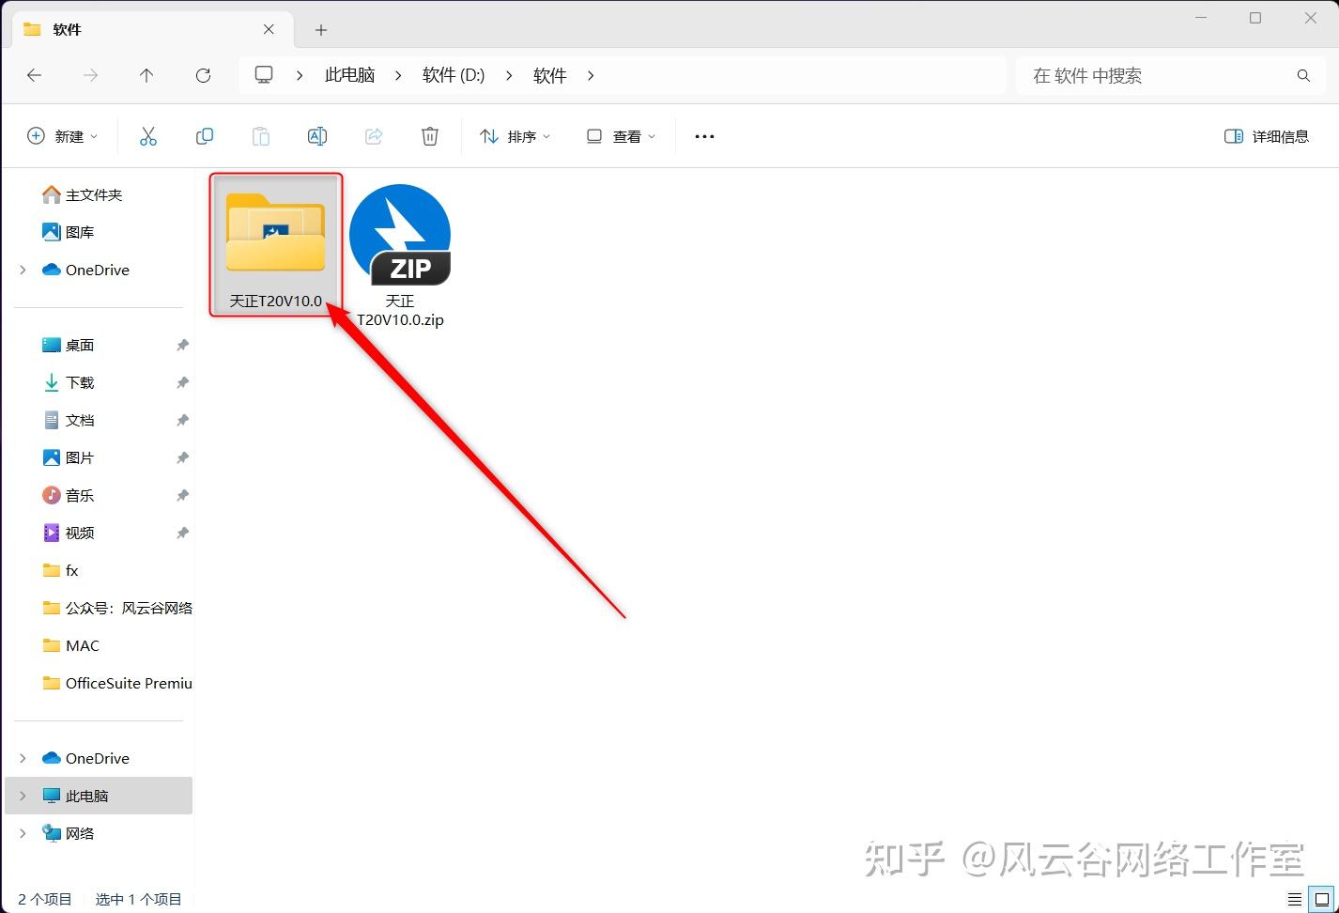Delete the selected folder with trash icon
The width and height of the screenshot is (1339, 913).
pos(430,135)
